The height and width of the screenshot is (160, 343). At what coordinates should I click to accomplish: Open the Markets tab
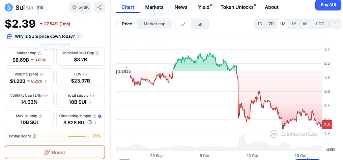[x=154, y=7]
